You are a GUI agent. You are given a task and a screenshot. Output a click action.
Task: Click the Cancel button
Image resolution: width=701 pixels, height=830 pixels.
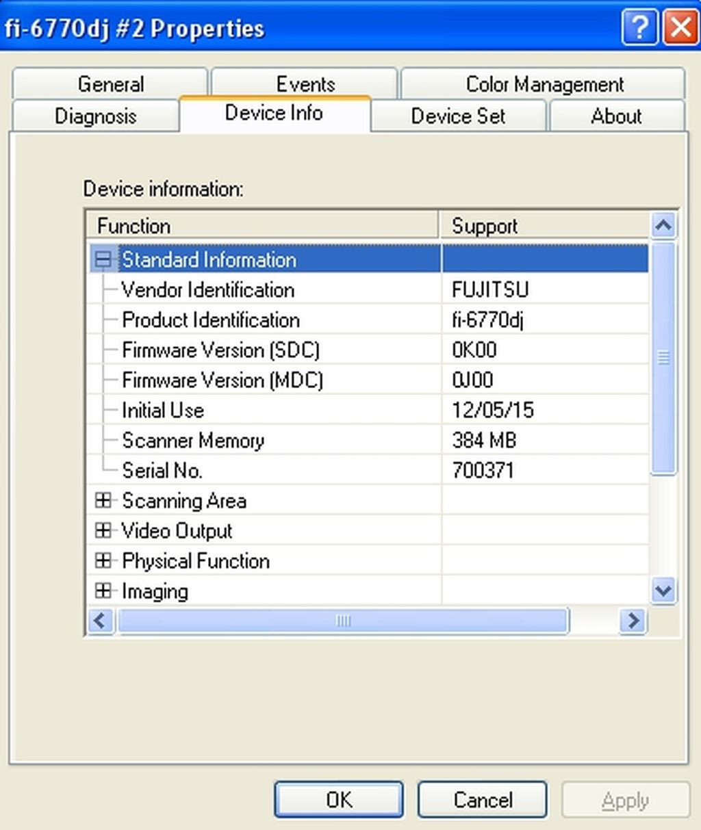[x=482, y=799]
